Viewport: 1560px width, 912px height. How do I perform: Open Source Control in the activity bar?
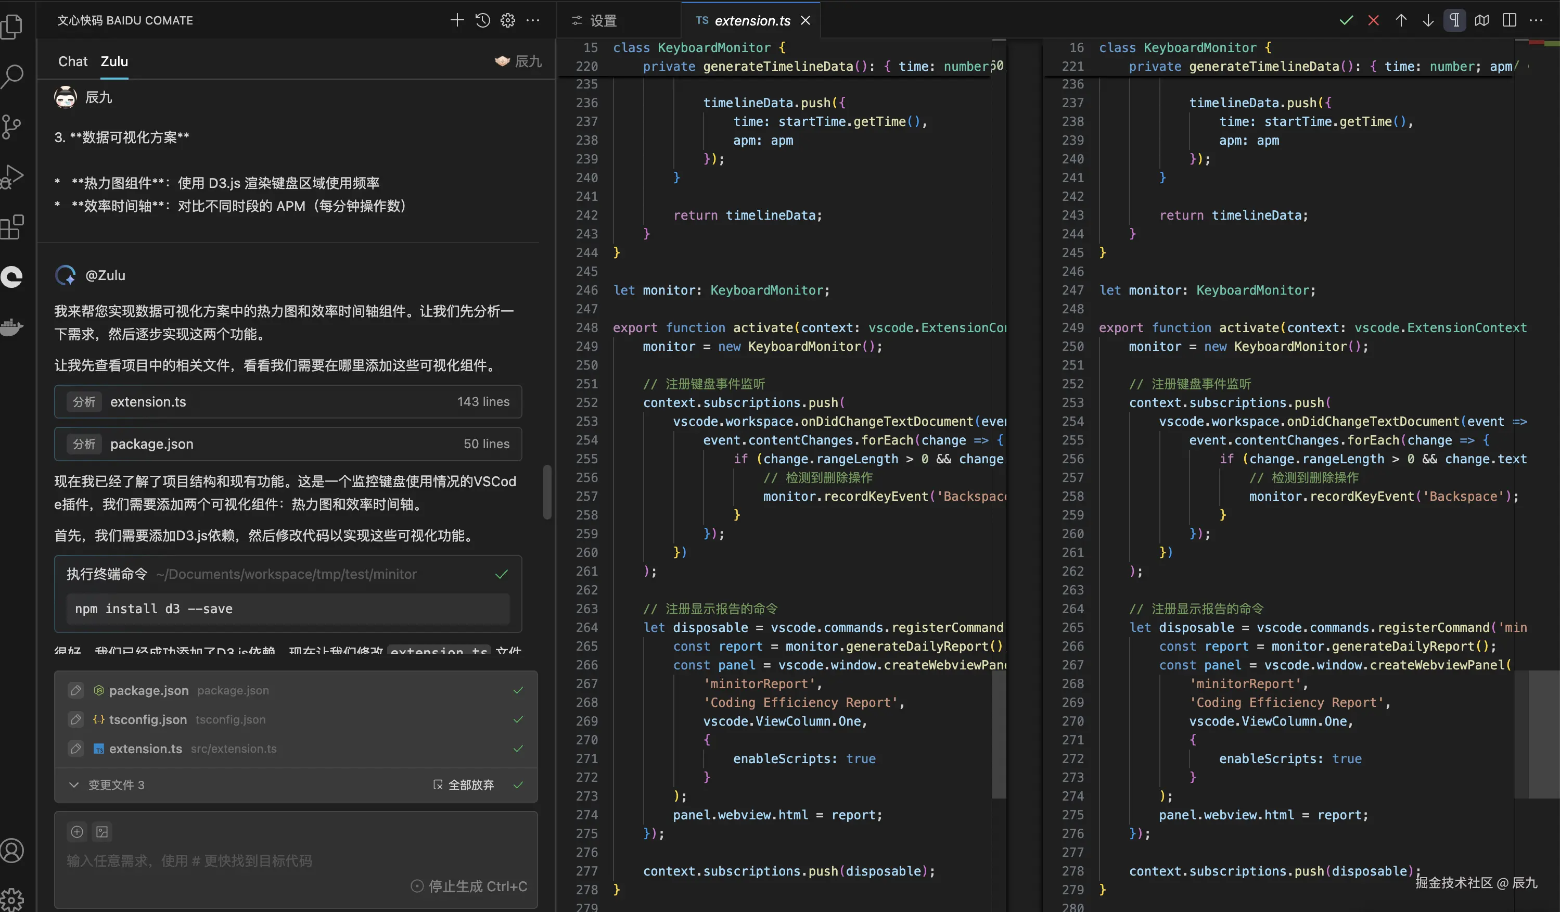12,125
